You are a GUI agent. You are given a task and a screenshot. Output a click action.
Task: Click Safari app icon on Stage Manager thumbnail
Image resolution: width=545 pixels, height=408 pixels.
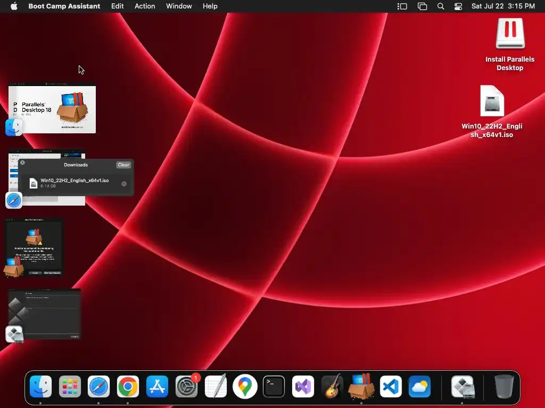[14, 200]
